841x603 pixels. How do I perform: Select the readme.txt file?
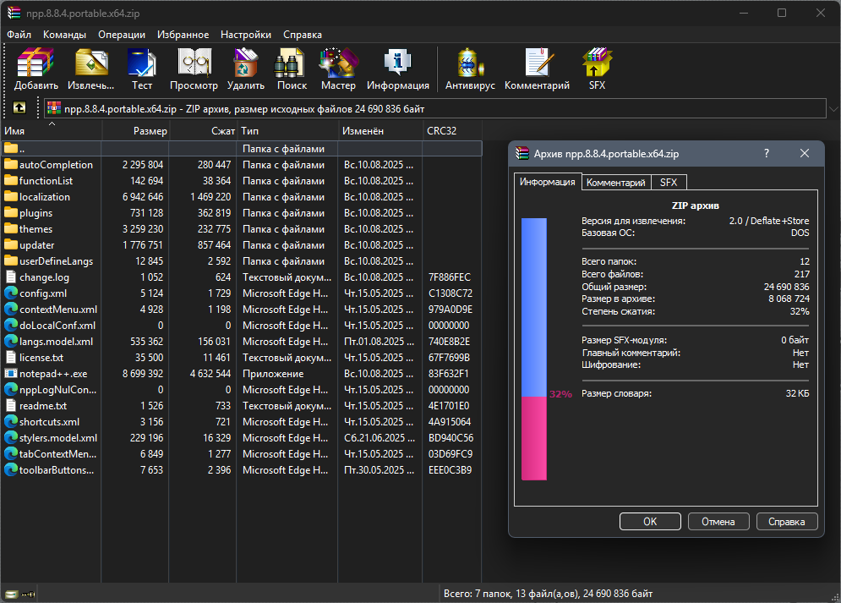(242, 406)
